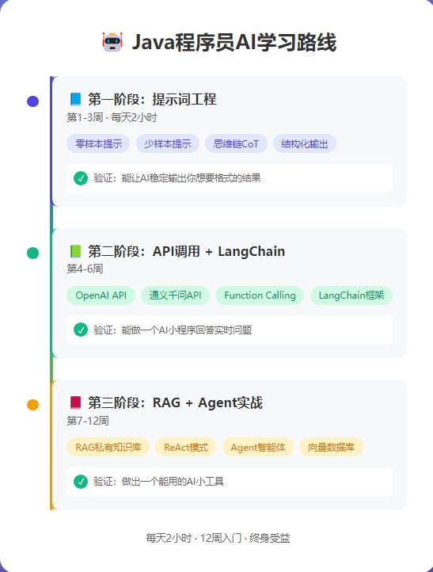Click the green checkmark beside 能让AI稳定输出
This screenshot has width=433, height=572.
coord(81,178)
